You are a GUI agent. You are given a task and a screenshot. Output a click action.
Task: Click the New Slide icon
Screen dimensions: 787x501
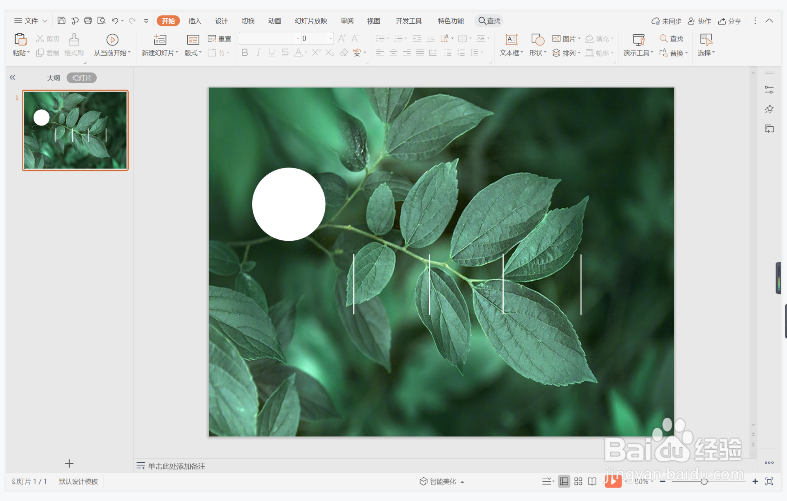pos(159,40)
